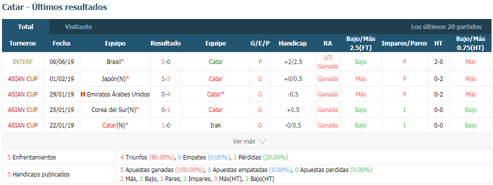This screenshot has width=493, height=185.
Task: Open the INTERF tournament link
Action: [x=22, y=62]
